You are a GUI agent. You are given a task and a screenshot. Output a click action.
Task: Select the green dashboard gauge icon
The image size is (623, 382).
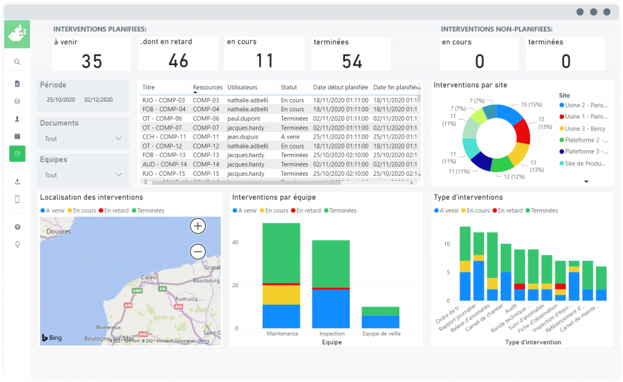click(17, 154)
